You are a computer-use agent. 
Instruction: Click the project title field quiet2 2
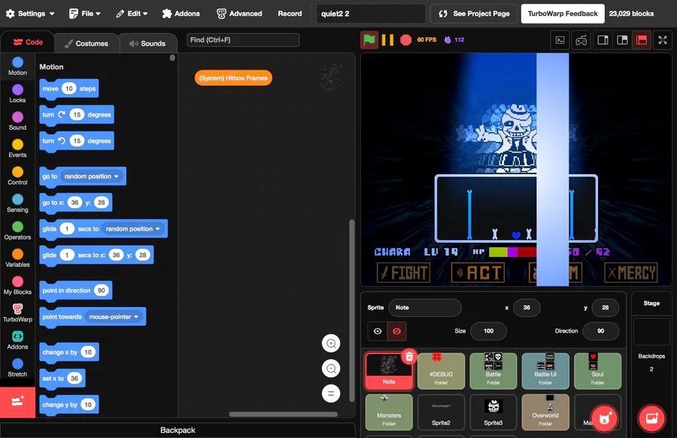(371, 14)
